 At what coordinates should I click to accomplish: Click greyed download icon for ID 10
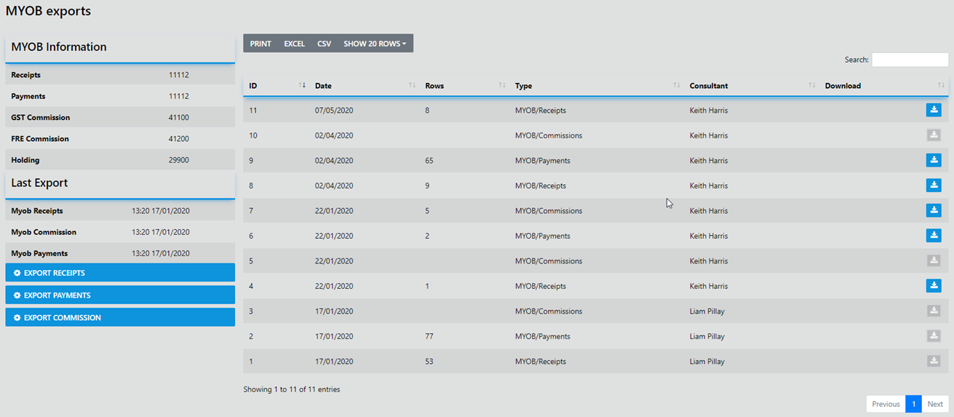[x=933, y=135]
